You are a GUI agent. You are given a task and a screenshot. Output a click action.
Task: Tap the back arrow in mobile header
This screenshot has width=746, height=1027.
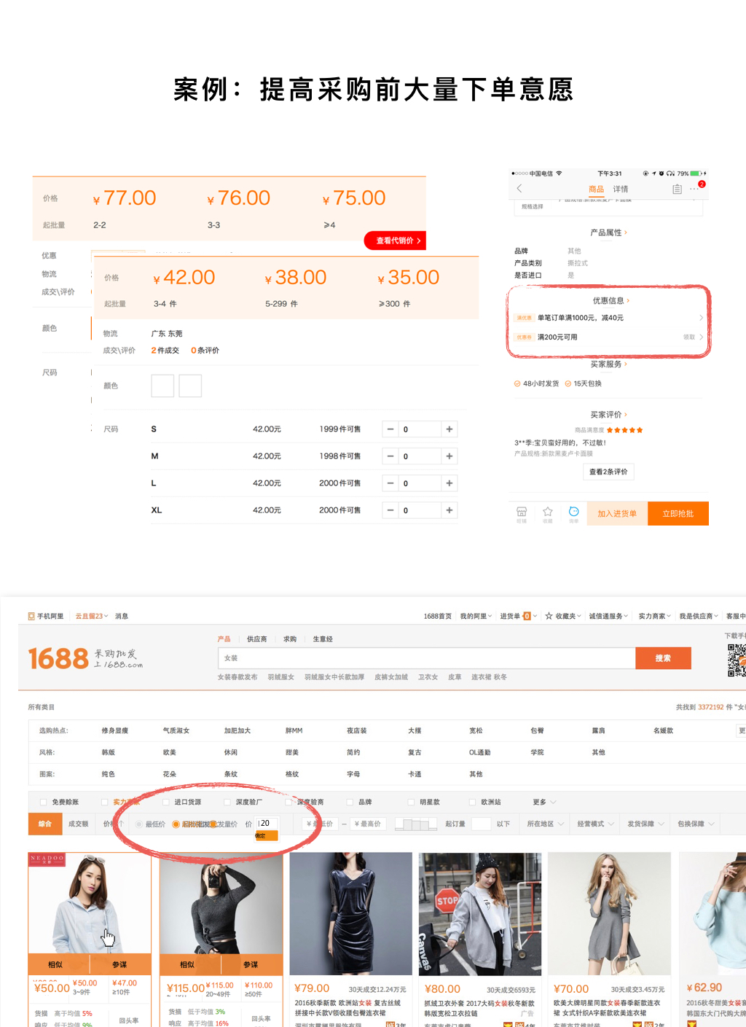click(519, 189)
